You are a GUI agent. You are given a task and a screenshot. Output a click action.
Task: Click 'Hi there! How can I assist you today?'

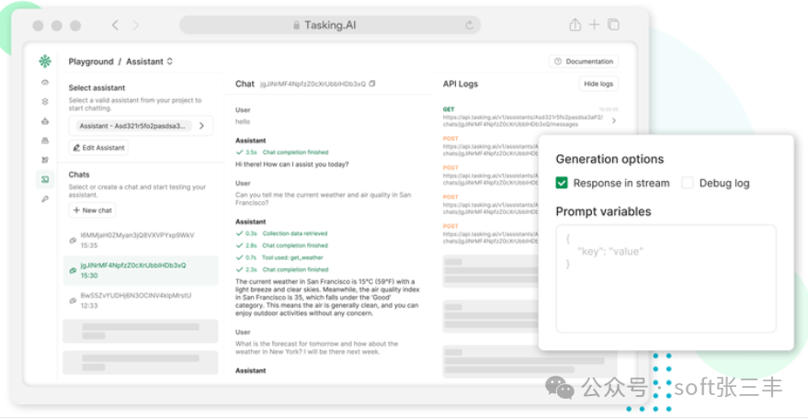coord(292,164)
